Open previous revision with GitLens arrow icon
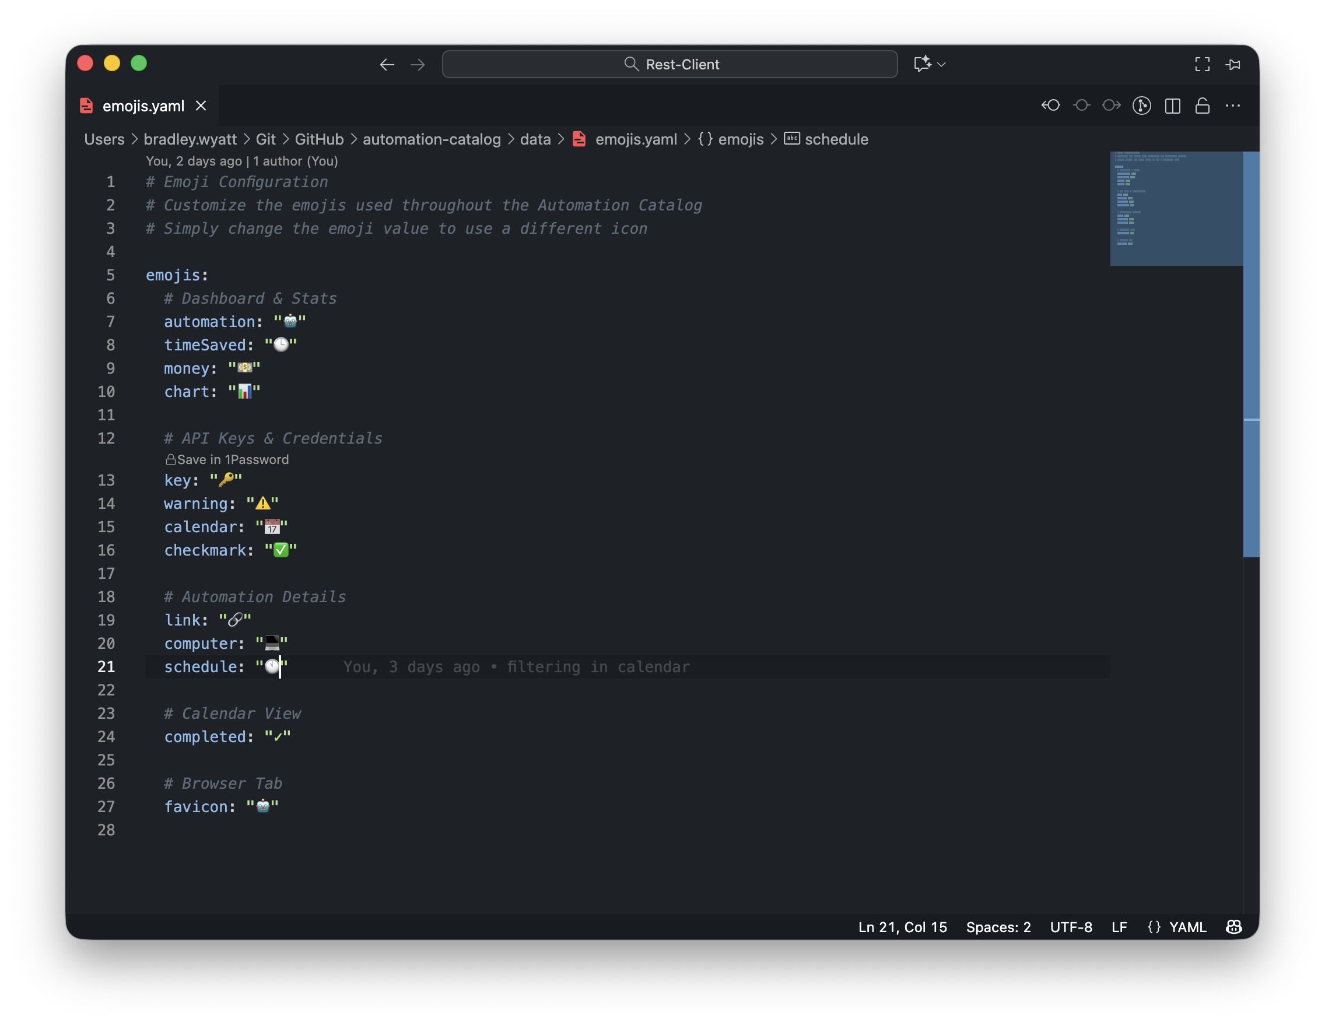The image size is (1325, 1026). coord(1051,106)
